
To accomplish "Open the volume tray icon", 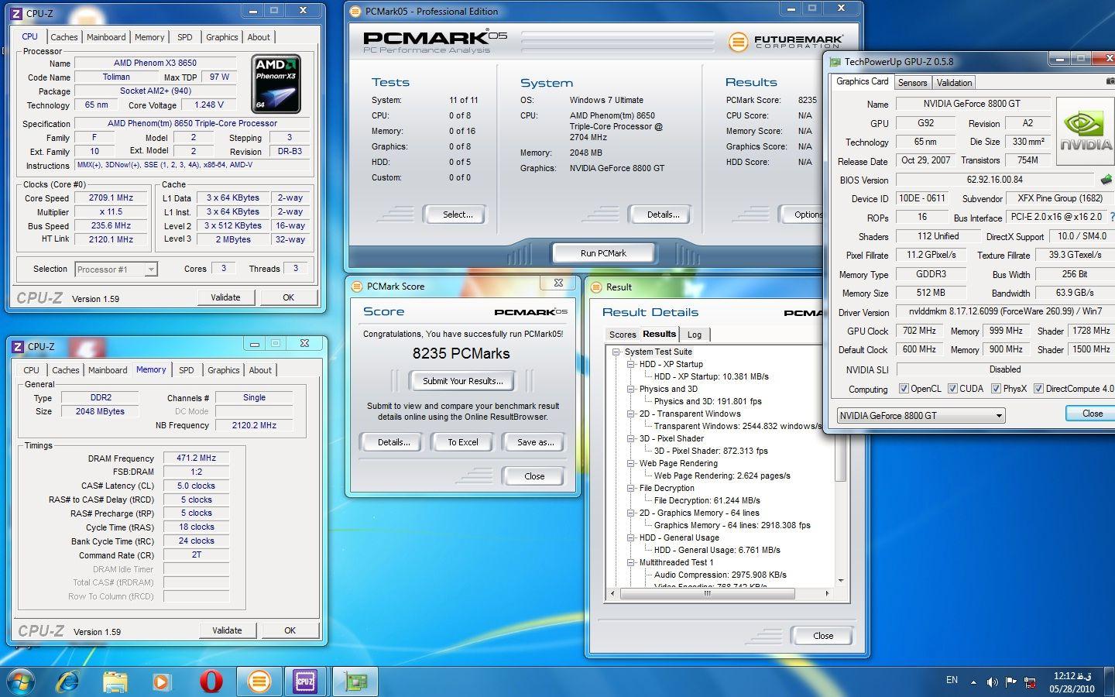I will pyautogui.click(x=992, y=682).
